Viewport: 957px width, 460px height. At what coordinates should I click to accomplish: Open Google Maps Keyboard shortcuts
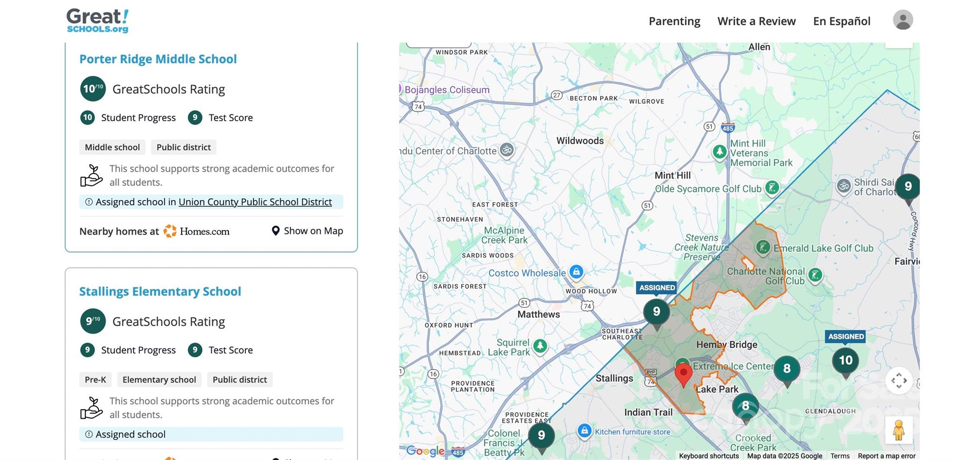[708, 456]
